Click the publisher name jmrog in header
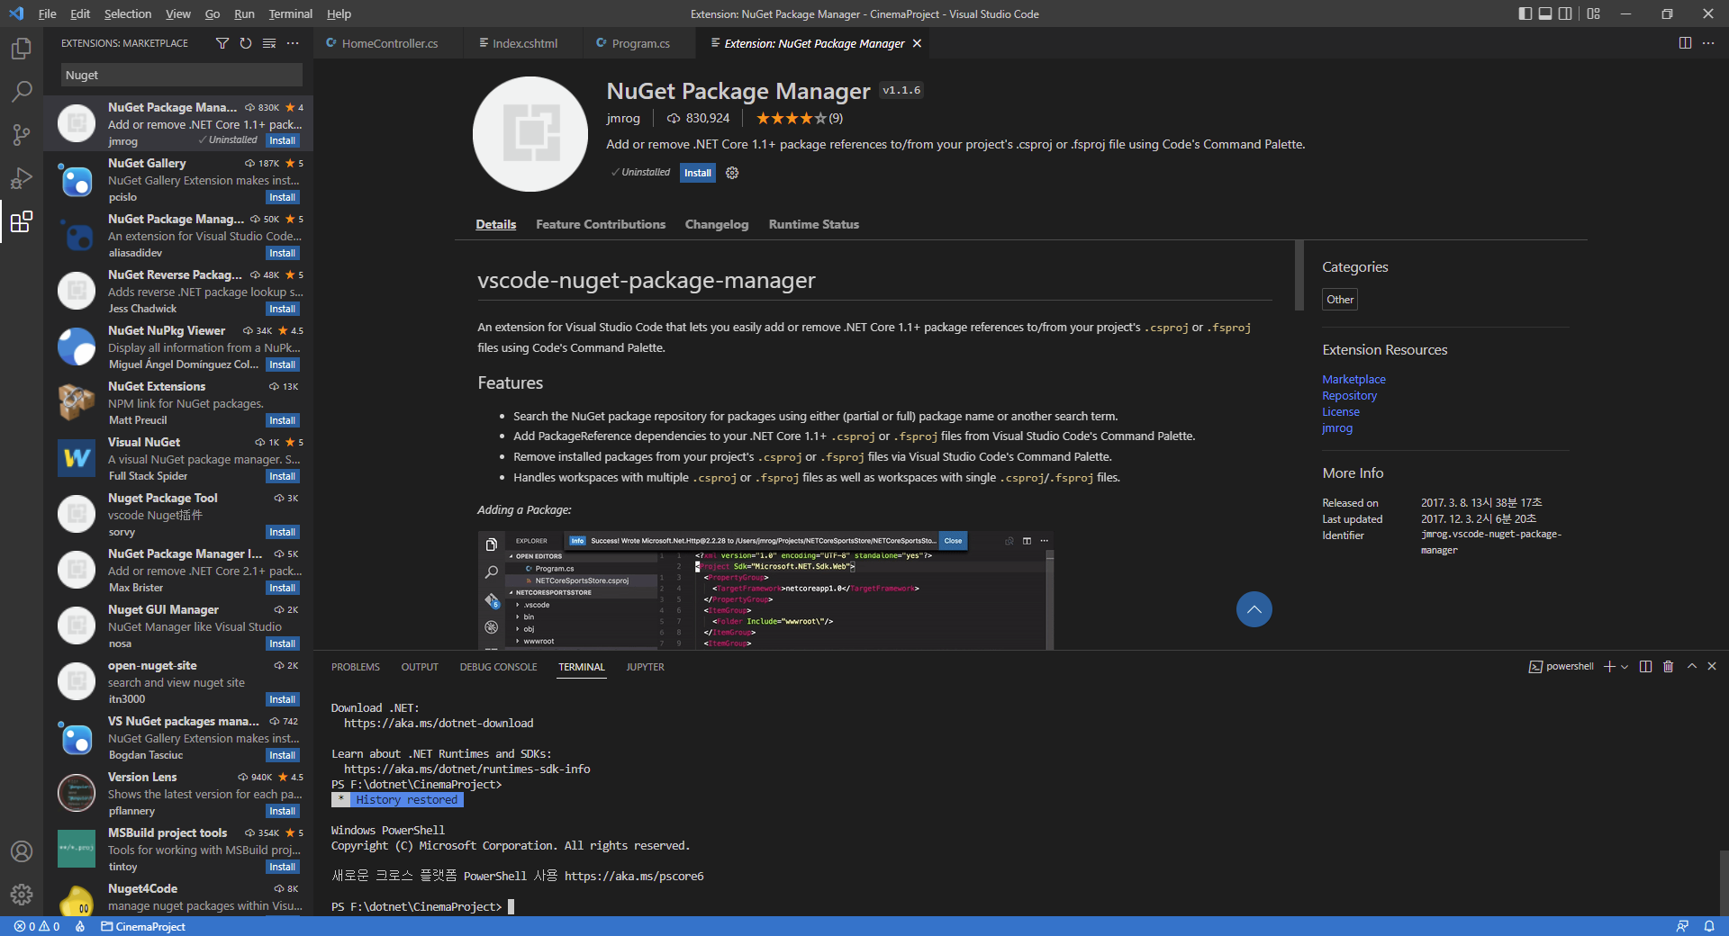Viewport: 1729px width, 936px height. pos(623,118)
